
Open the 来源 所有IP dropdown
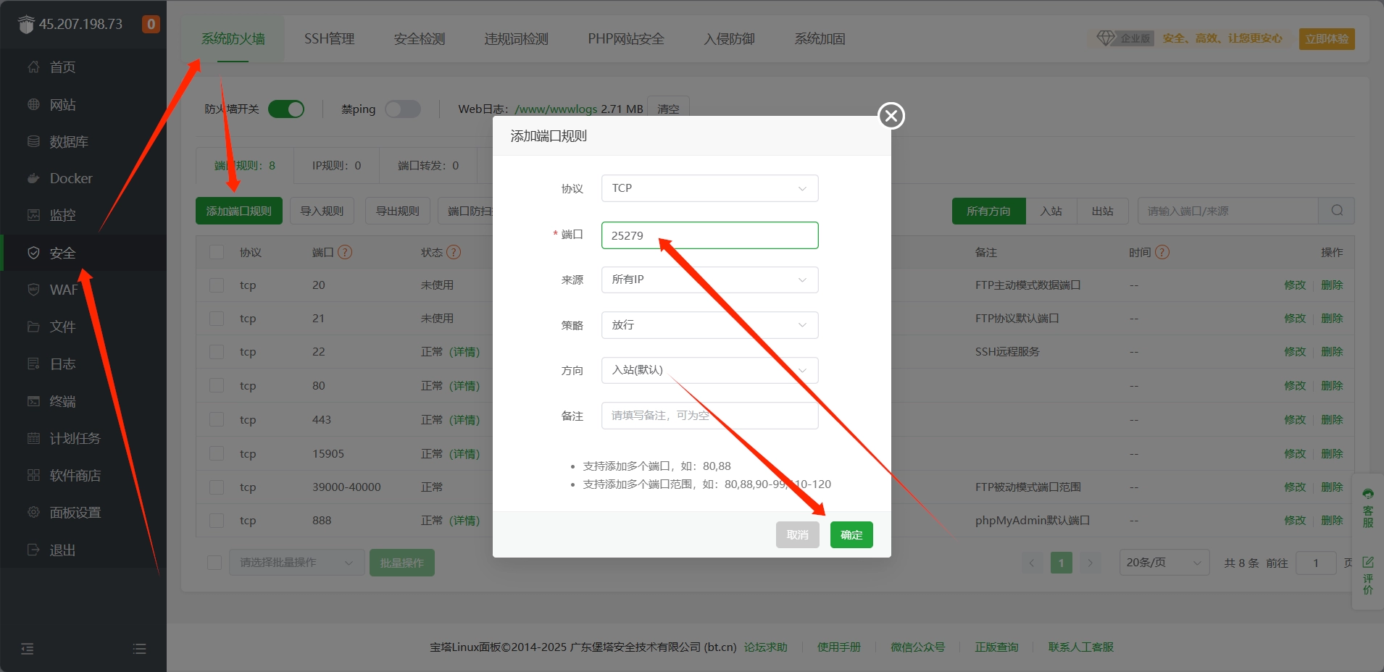pos(710,280)
